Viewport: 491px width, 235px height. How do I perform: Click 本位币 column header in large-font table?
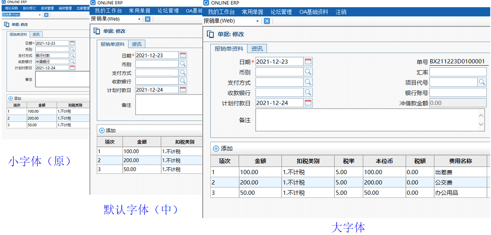pos(384,161)
